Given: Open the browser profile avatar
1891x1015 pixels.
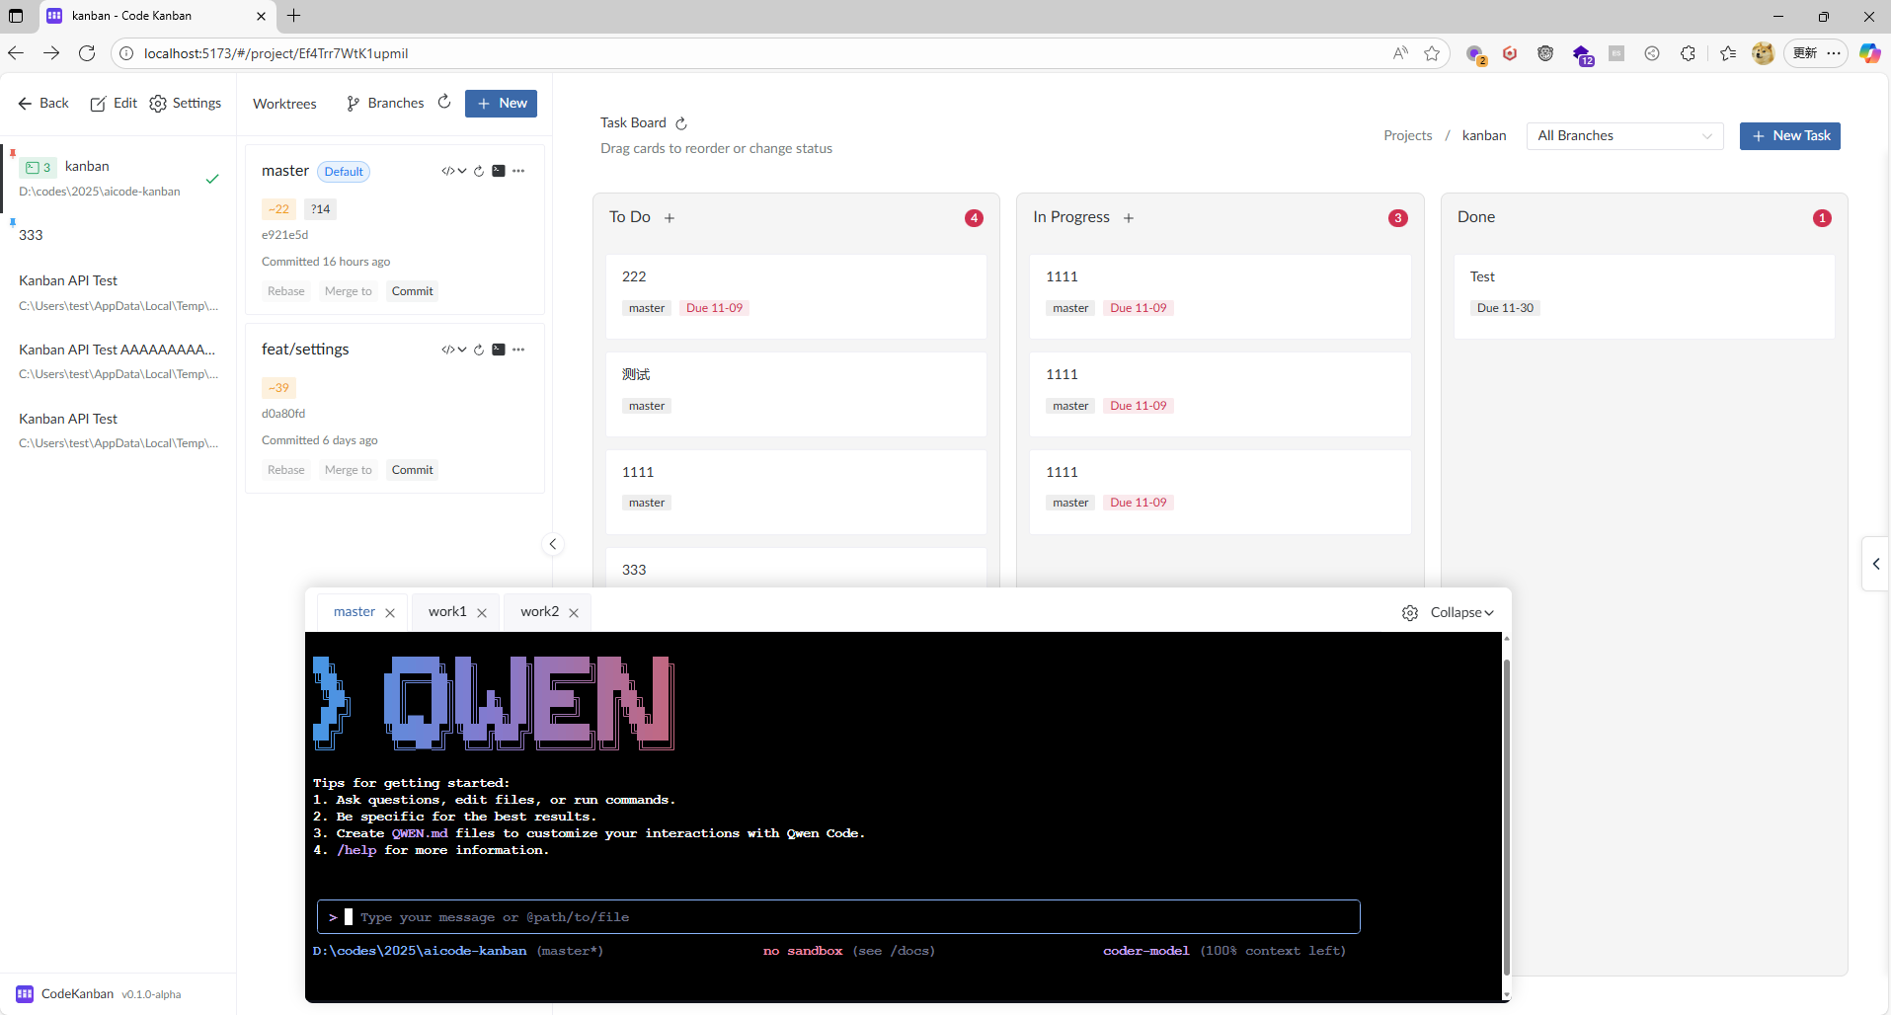Looking at the screenshot, I should click(x=1763, y=53).
